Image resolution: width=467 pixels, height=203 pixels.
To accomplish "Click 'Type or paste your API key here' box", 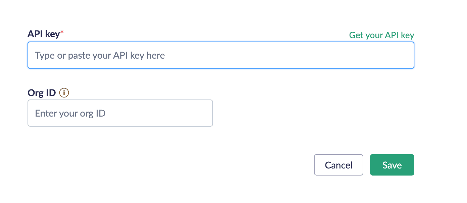I will [221, 55].
